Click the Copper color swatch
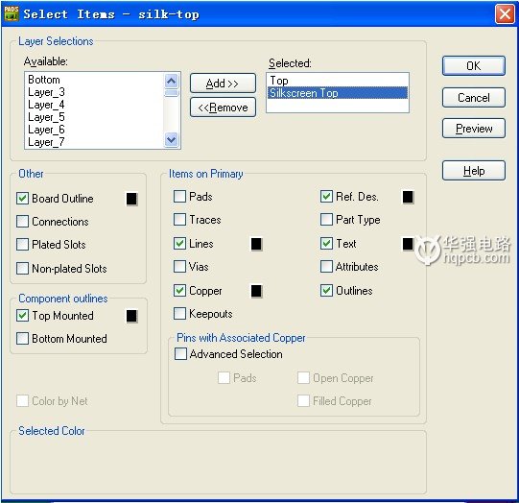The image size is (519, 503). (256, 291)
